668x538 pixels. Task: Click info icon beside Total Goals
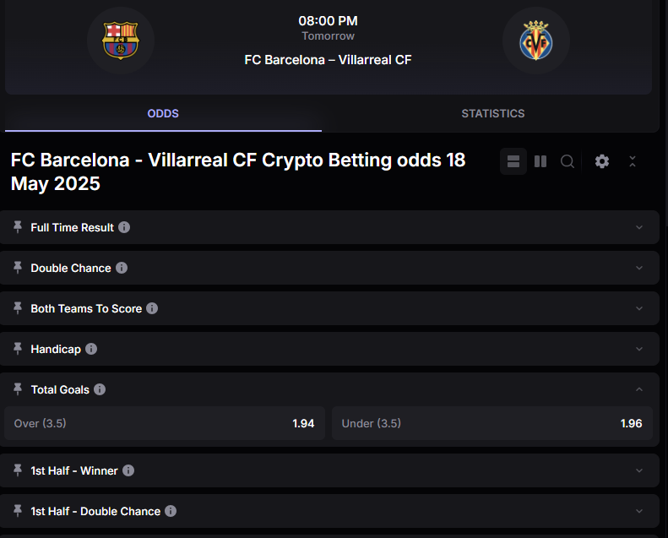pos(100,389)
